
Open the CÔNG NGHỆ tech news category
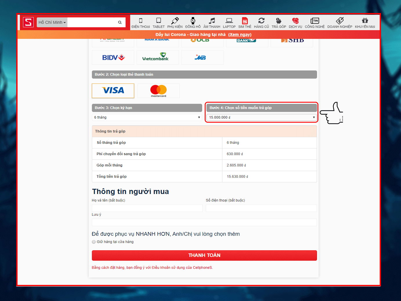315,23
